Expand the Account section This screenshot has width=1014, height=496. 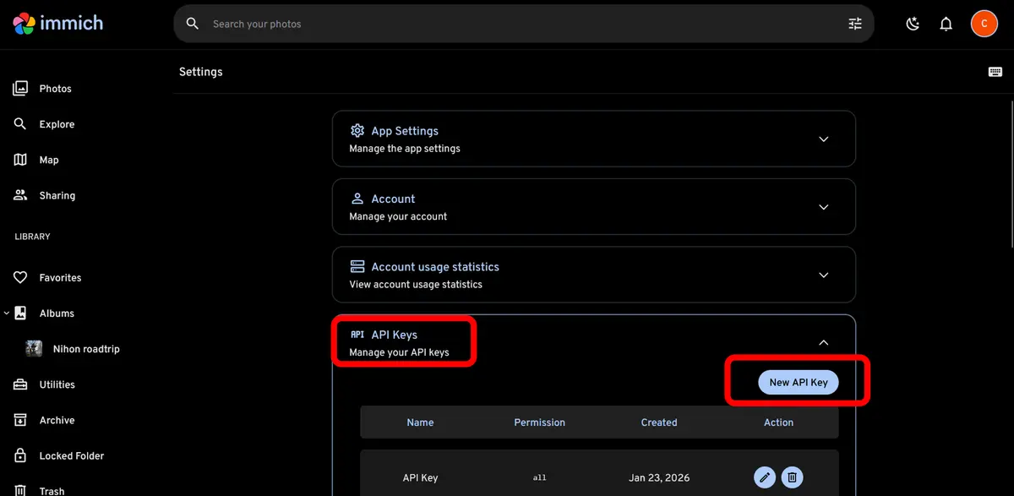click(x=824, y=207)
